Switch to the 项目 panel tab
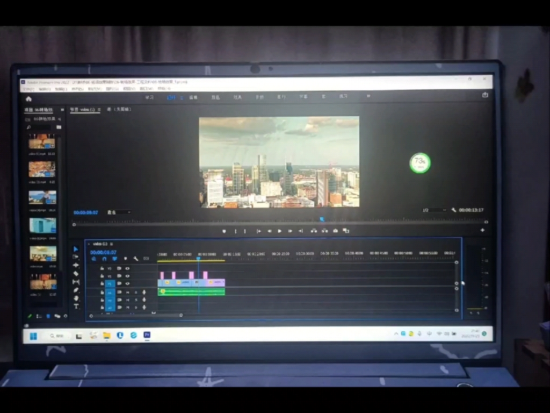This screenshot has width=550, height=413. (30, 109)
